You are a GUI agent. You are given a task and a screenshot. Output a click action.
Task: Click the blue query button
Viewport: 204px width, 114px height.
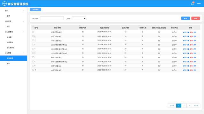click(x=186, y=18)
